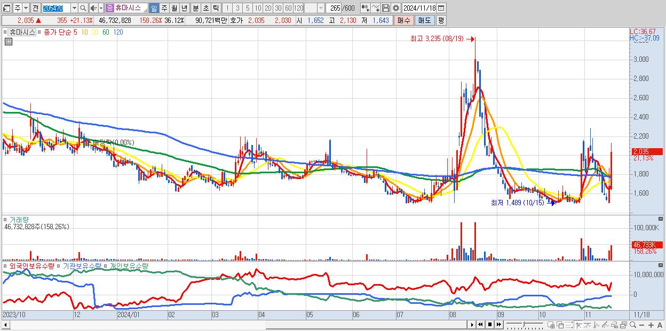
Task: Click the save chart floppy icon
Action: [385, 8]
